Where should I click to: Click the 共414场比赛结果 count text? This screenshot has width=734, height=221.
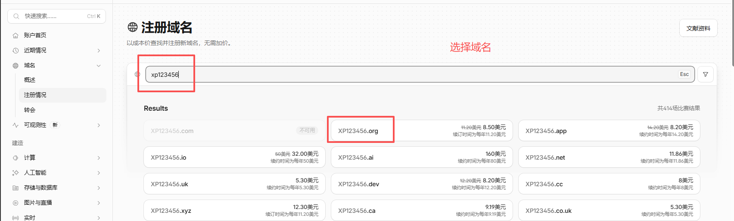pyautogui.click(x=678, y=108)
